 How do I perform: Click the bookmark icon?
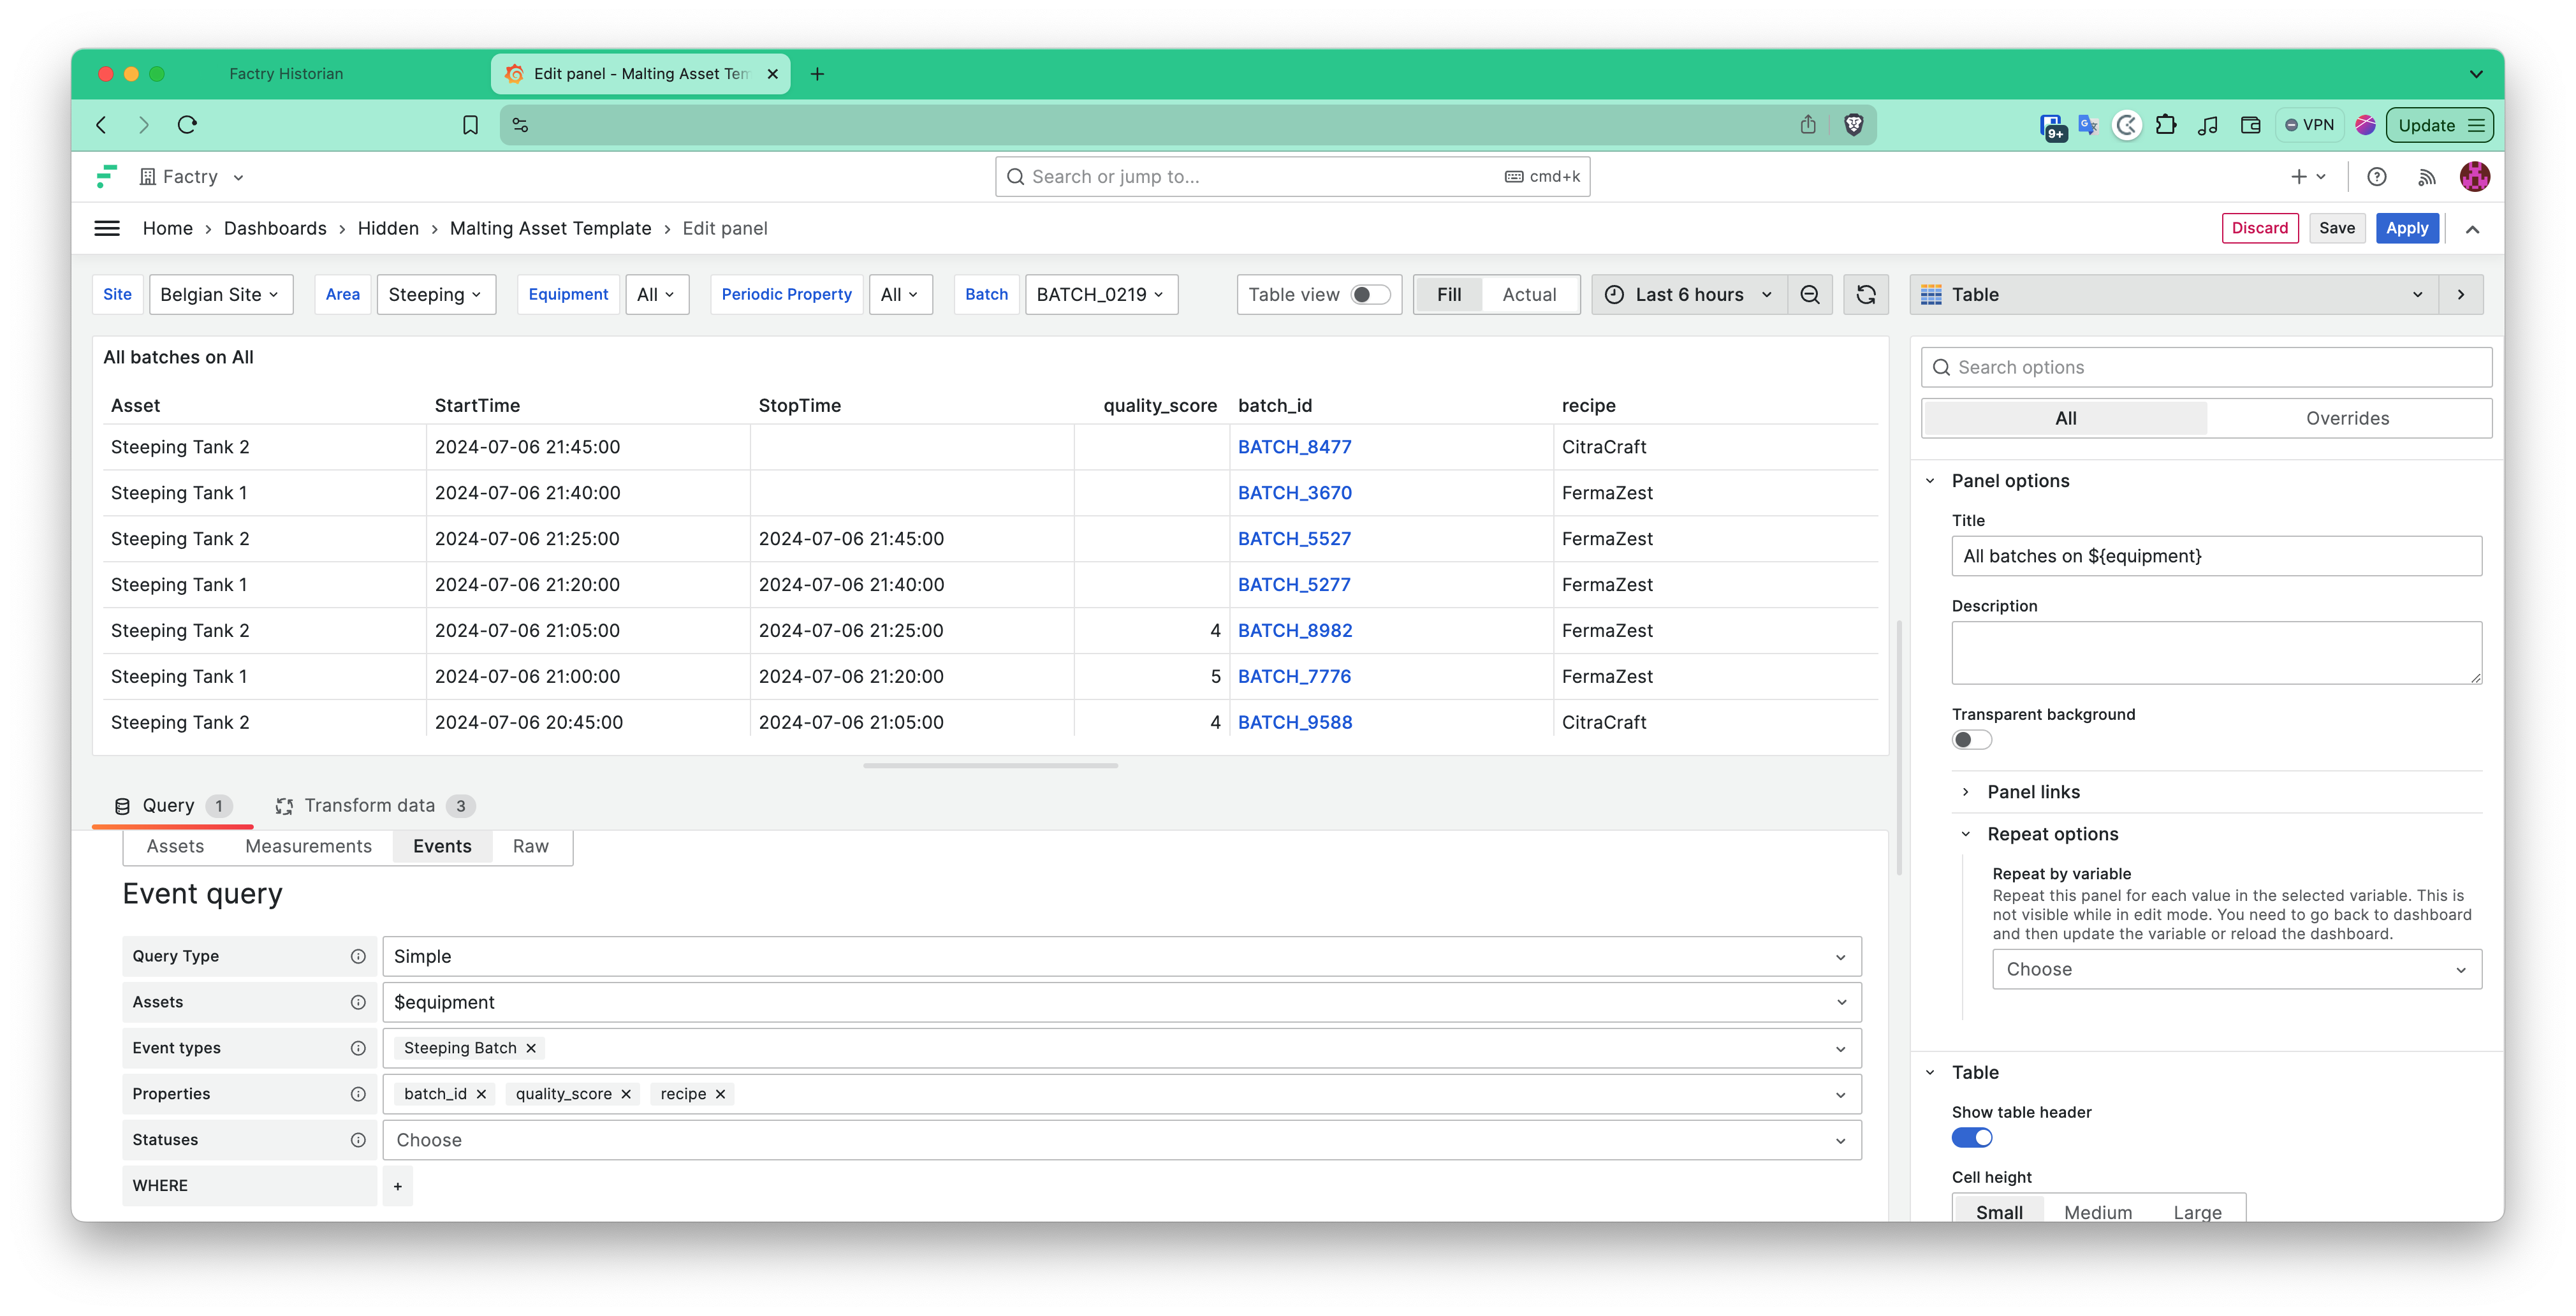coord(470,125)
